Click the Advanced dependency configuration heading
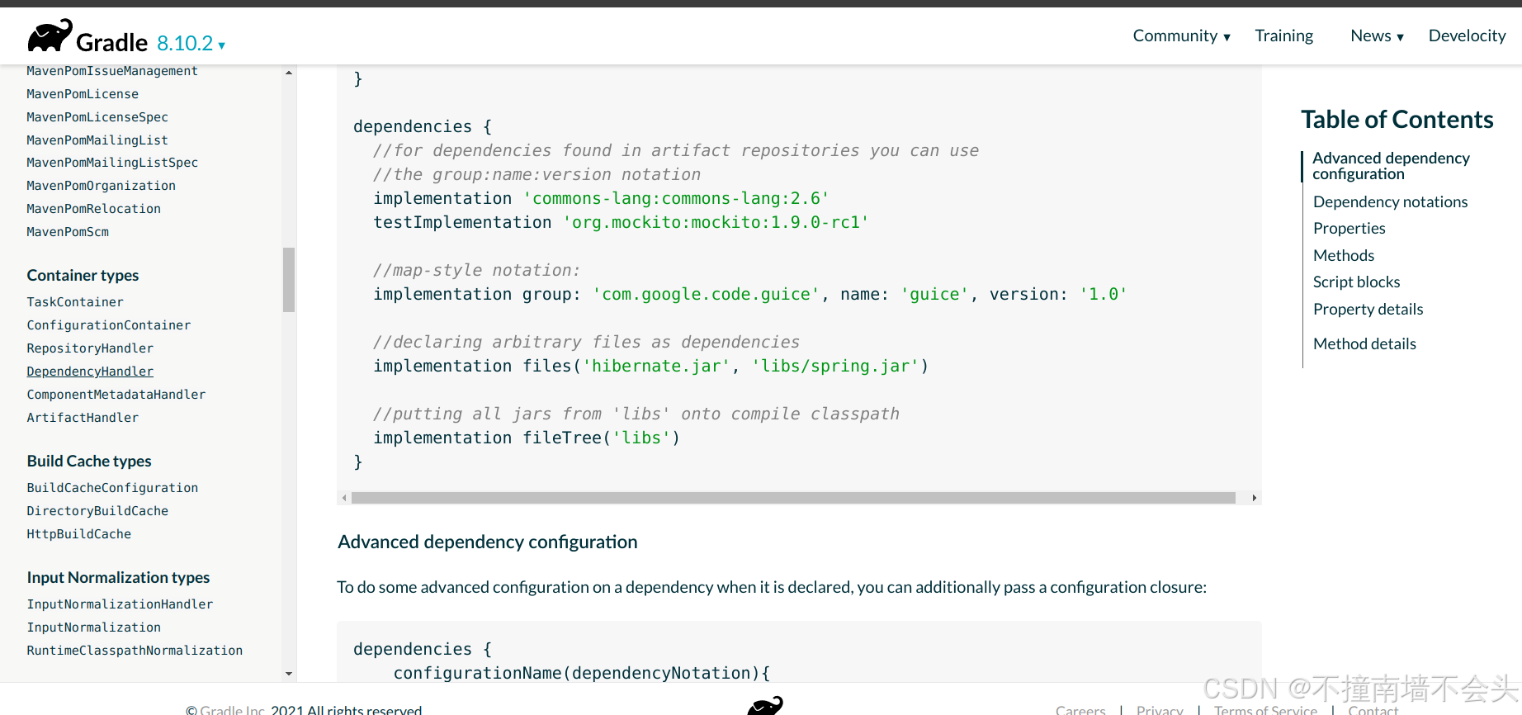This screenshot has height=715, width=1522. (x=487, y=542)
